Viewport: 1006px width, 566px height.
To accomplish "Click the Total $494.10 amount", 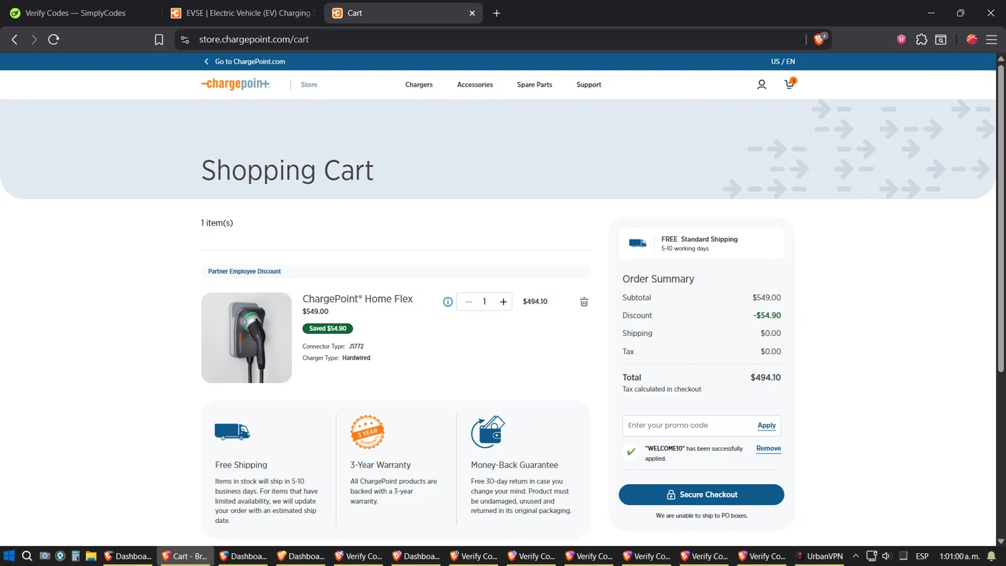I will (765, 378).
